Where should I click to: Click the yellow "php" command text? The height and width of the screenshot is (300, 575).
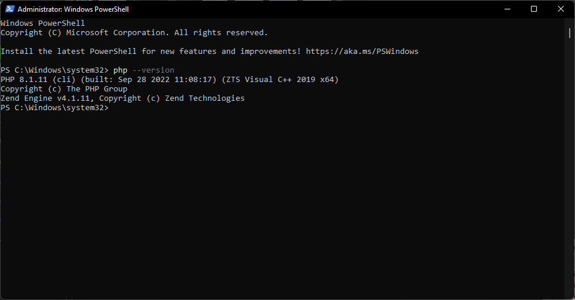(x=120, y=70)
